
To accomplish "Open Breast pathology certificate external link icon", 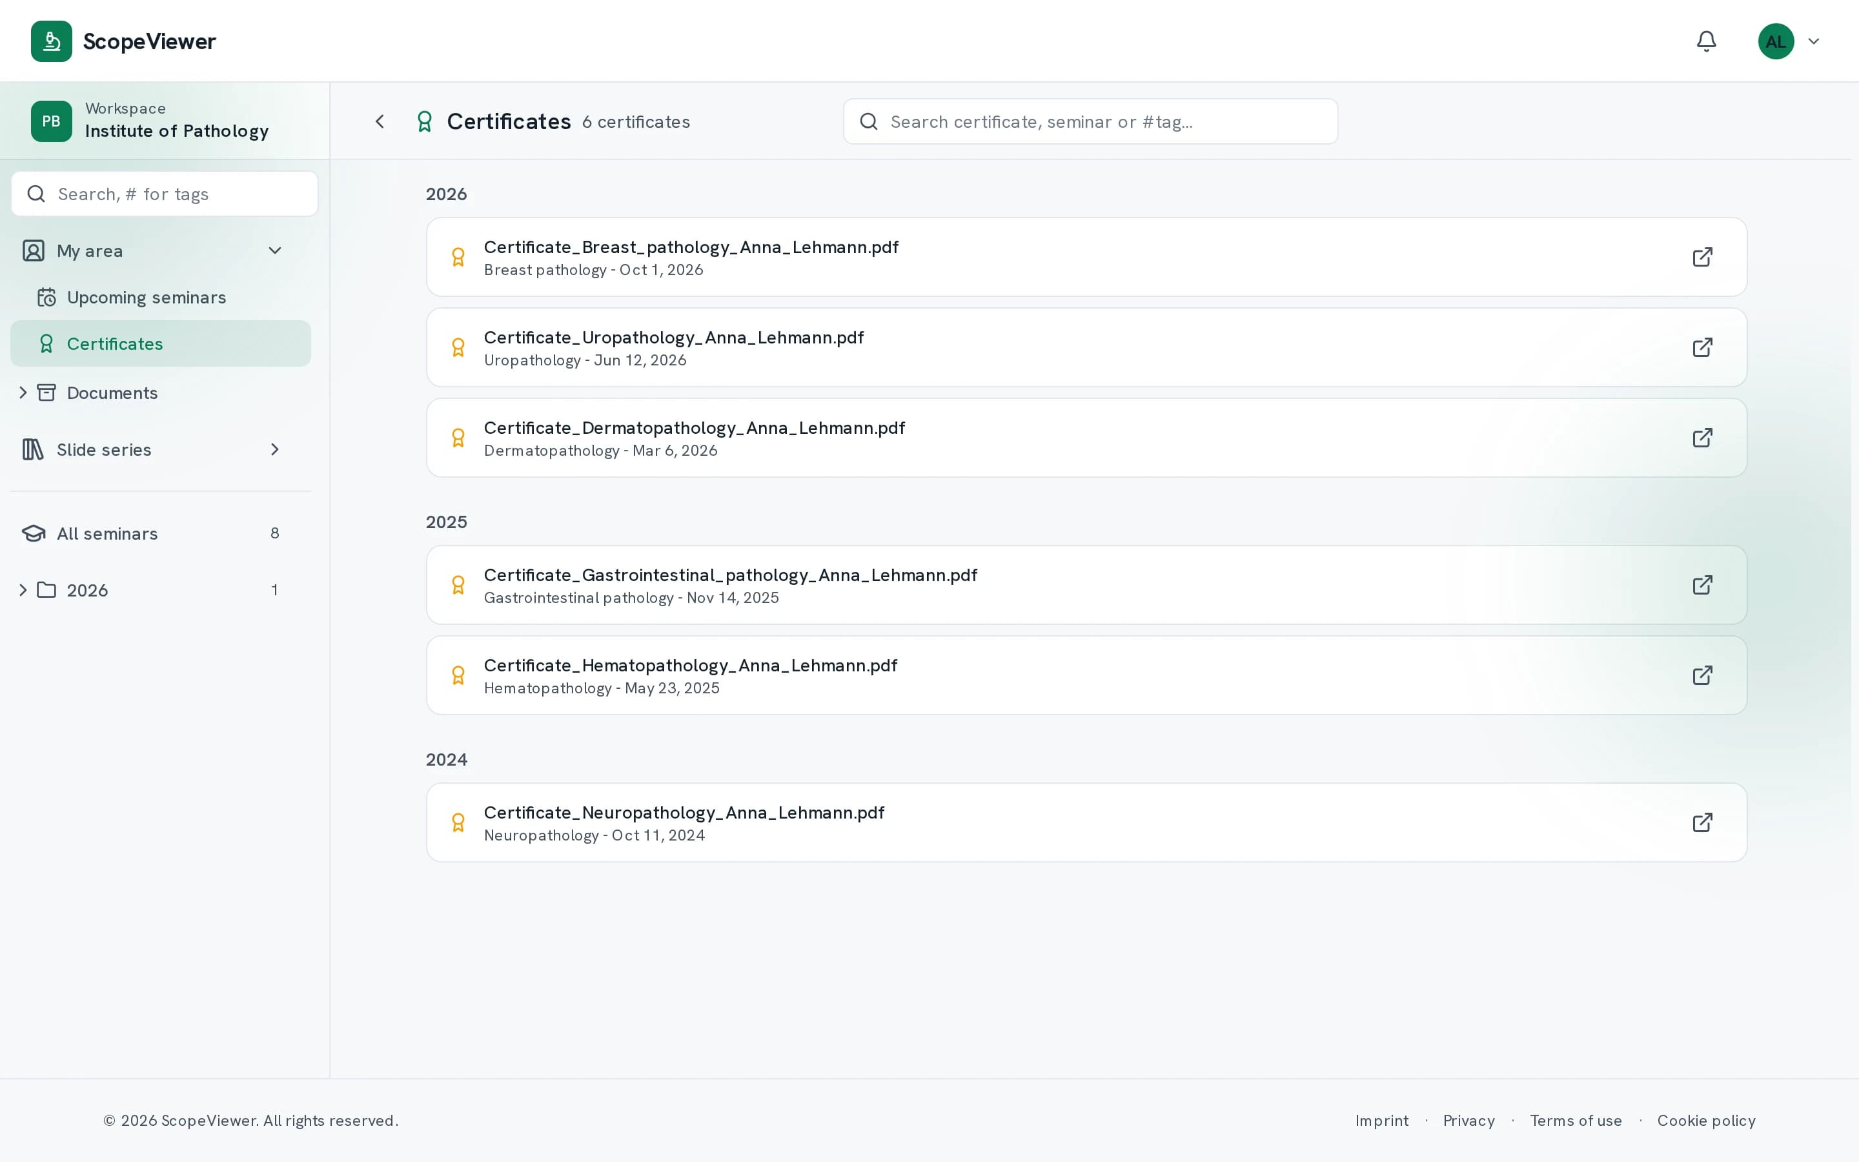I will coord(1702,257).
